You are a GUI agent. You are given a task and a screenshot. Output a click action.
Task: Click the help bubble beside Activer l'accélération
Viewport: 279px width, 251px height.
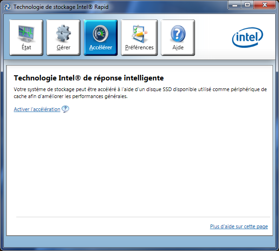[x=65, y=109]
